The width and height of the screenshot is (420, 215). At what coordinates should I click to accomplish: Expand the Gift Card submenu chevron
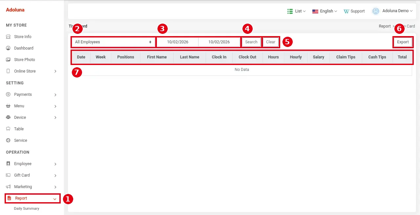coord(55,176)
